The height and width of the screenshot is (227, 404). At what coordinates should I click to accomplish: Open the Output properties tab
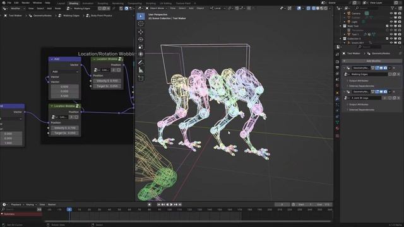click(x=337, y=67)
